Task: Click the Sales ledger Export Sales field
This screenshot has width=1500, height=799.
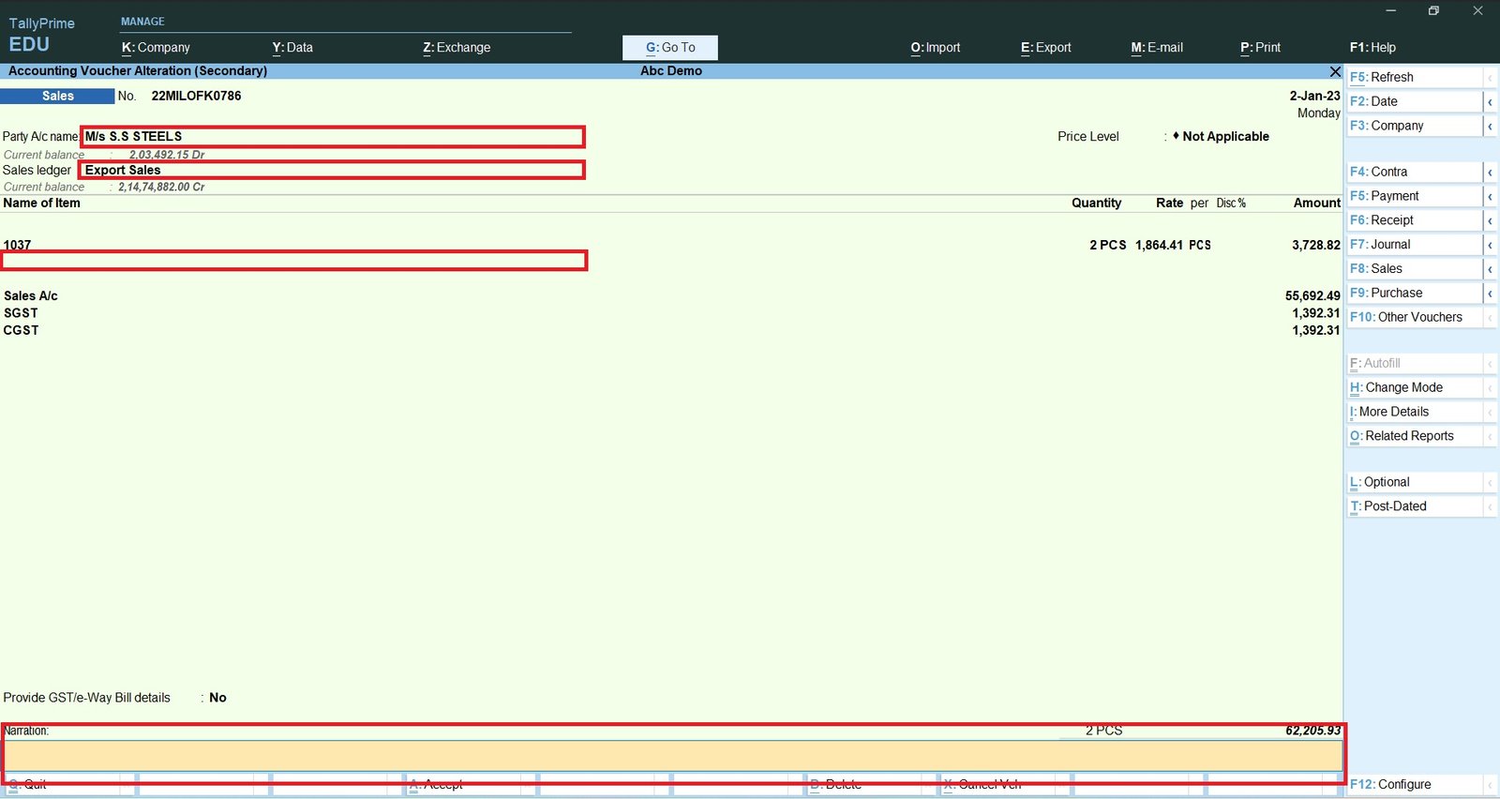Action: pos(332,170)
